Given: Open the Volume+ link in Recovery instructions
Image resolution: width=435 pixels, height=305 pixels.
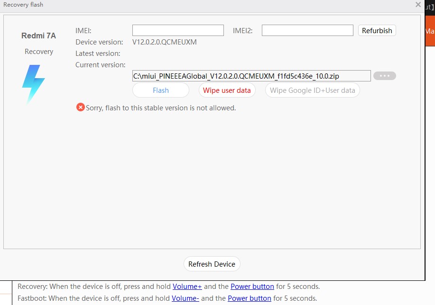Looking at the screenshot, I should [x=187, y=287].
